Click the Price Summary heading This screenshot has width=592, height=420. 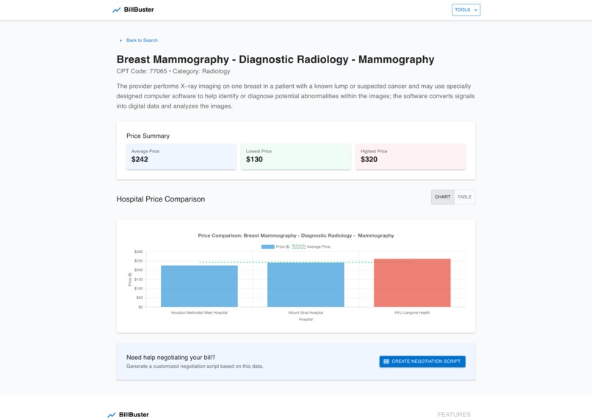coord(148,136)
